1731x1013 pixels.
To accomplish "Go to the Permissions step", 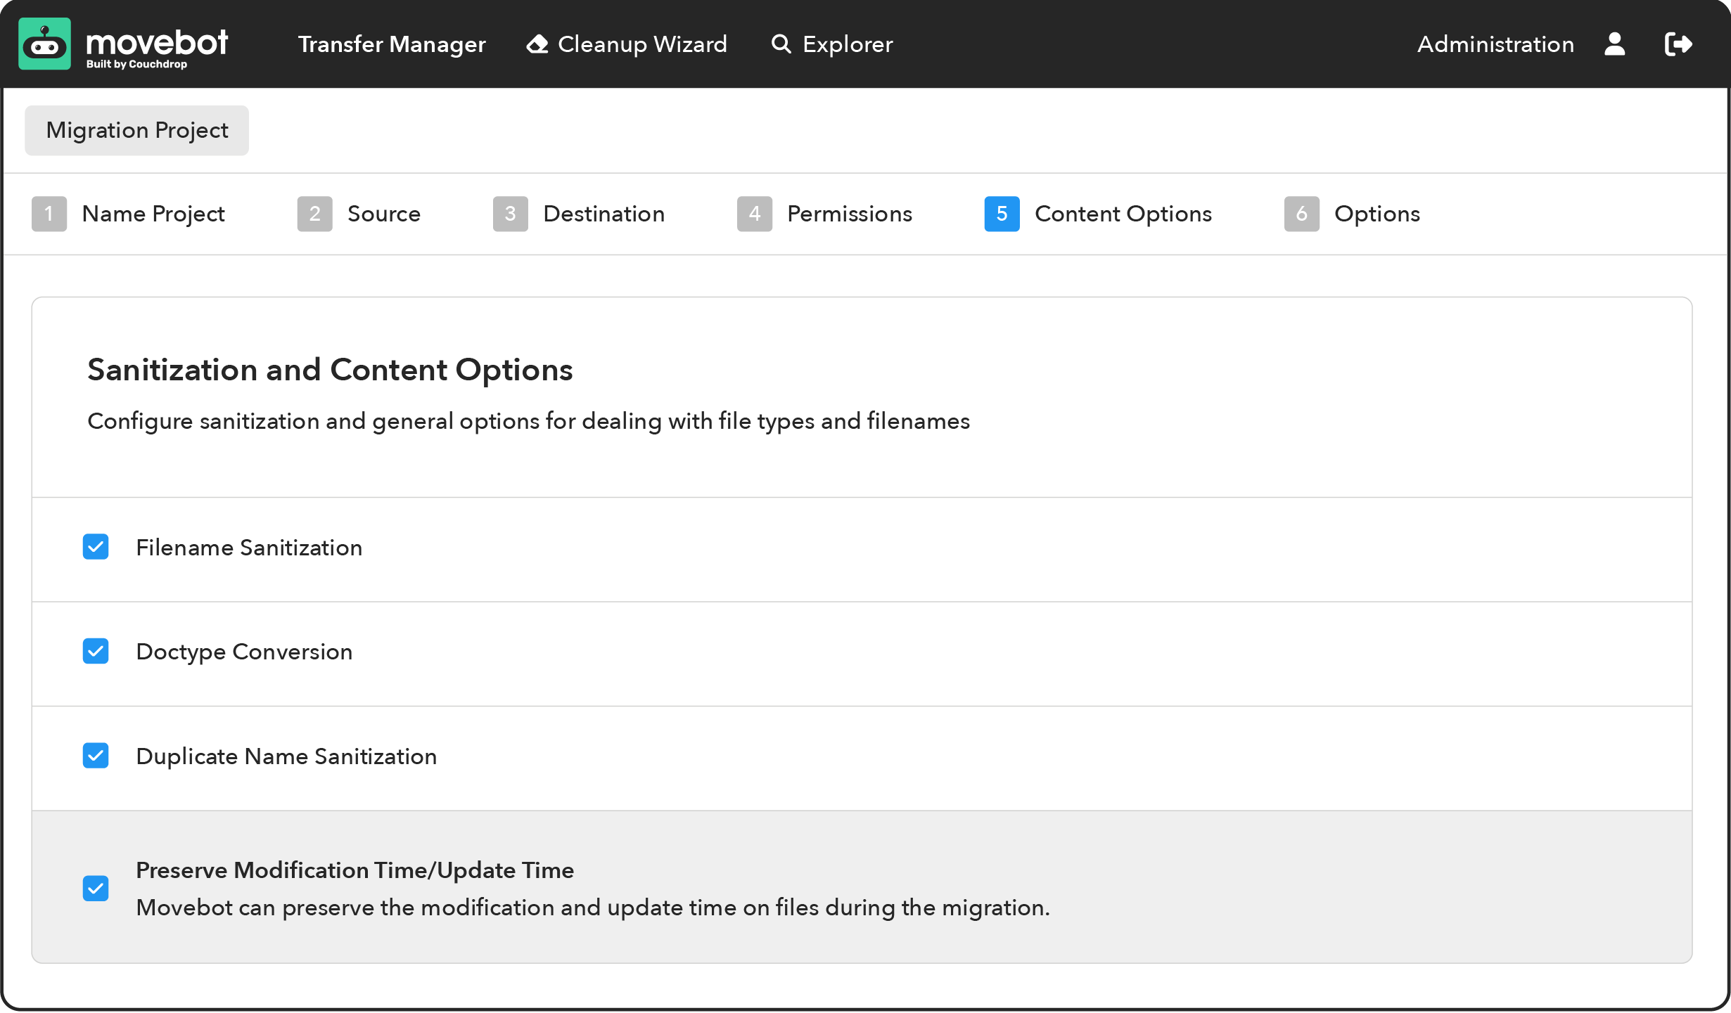I will click(x=849, y=214).
